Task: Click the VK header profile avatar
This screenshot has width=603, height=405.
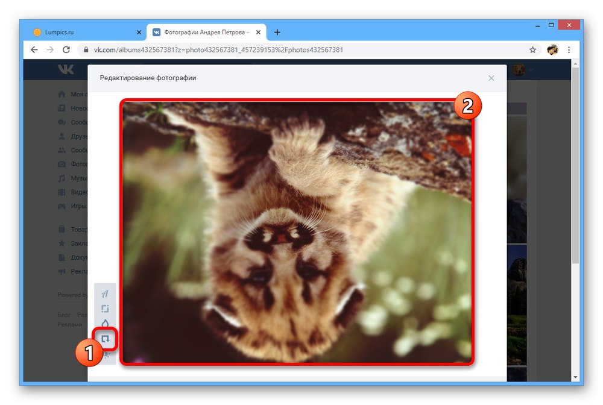Action: (519, 69)
